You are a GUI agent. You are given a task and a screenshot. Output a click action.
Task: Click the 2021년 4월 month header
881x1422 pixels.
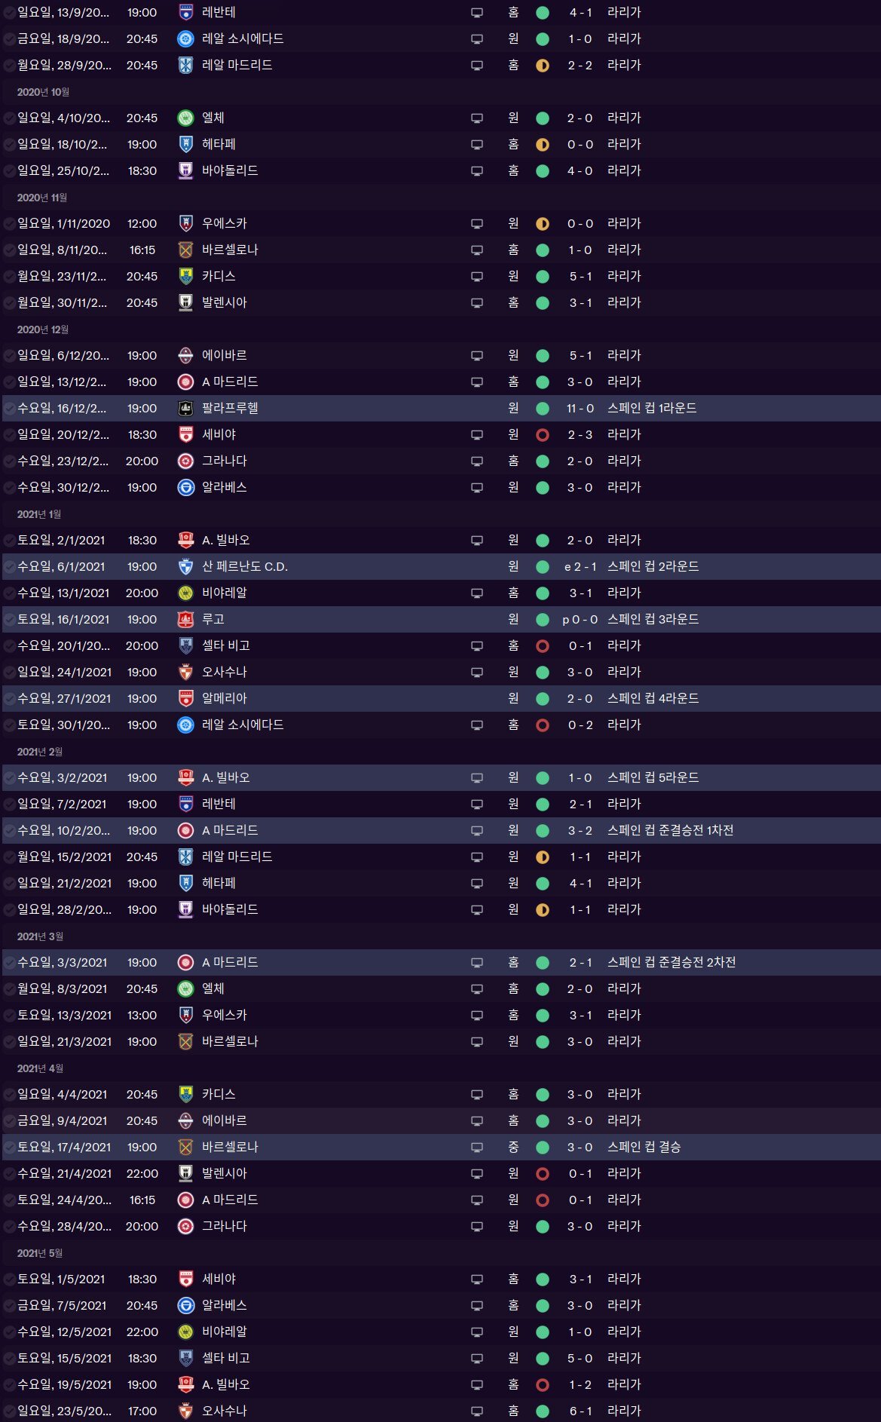point(40,1068)
